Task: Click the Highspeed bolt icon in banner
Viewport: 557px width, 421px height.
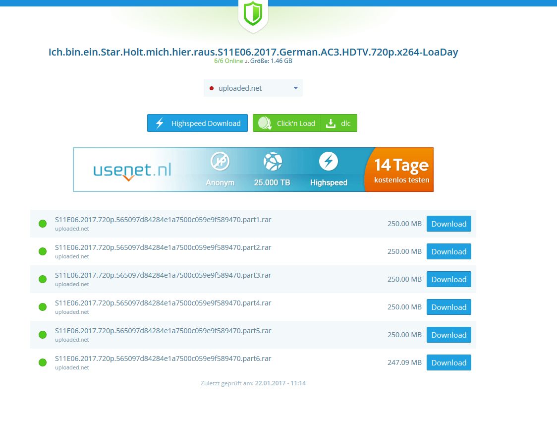Action: (x=329, y=162)
